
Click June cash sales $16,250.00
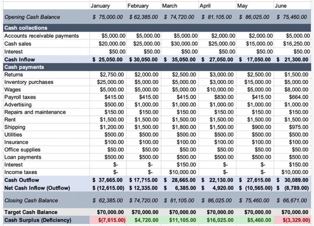pyautogui.click(x=296, y=44)
